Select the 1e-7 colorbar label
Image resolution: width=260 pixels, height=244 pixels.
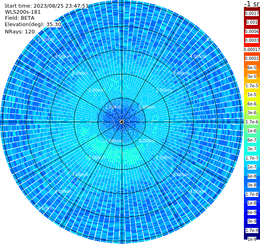pyautogui.click(x=252, y=167)
